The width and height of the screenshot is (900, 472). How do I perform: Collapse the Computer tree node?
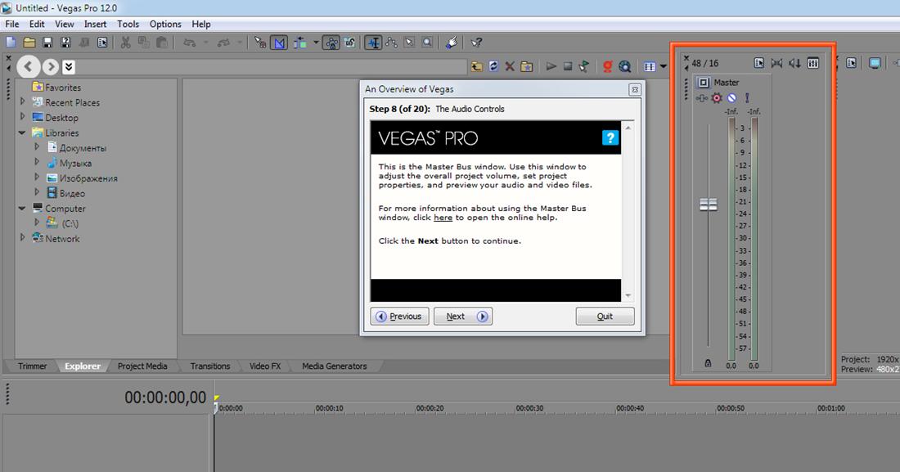(x=22, y=209)
